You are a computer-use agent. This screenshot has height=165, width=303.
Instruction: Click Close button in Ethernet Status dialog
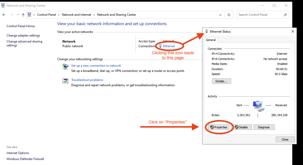point(285,139)
